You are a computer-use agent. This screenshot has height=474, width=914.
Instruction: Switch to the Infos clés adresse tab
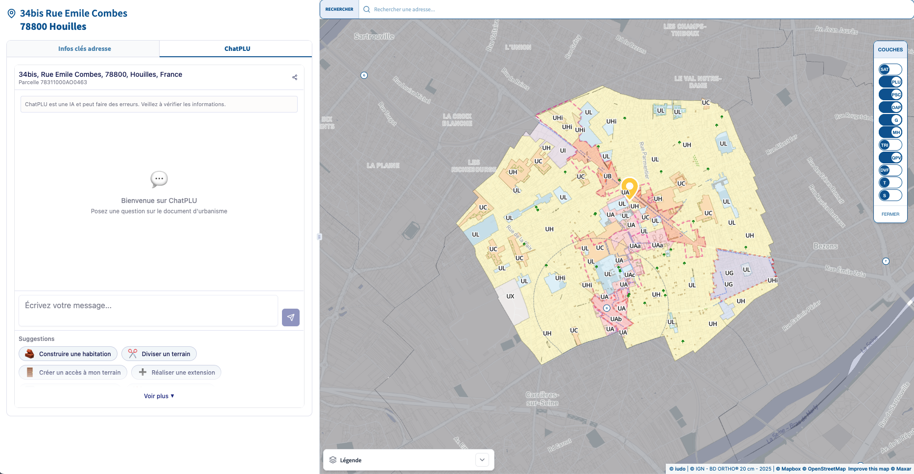84,48
